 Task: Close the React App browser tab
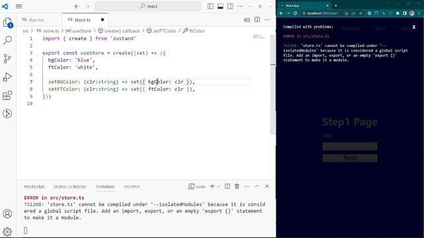tap(327, 5)
